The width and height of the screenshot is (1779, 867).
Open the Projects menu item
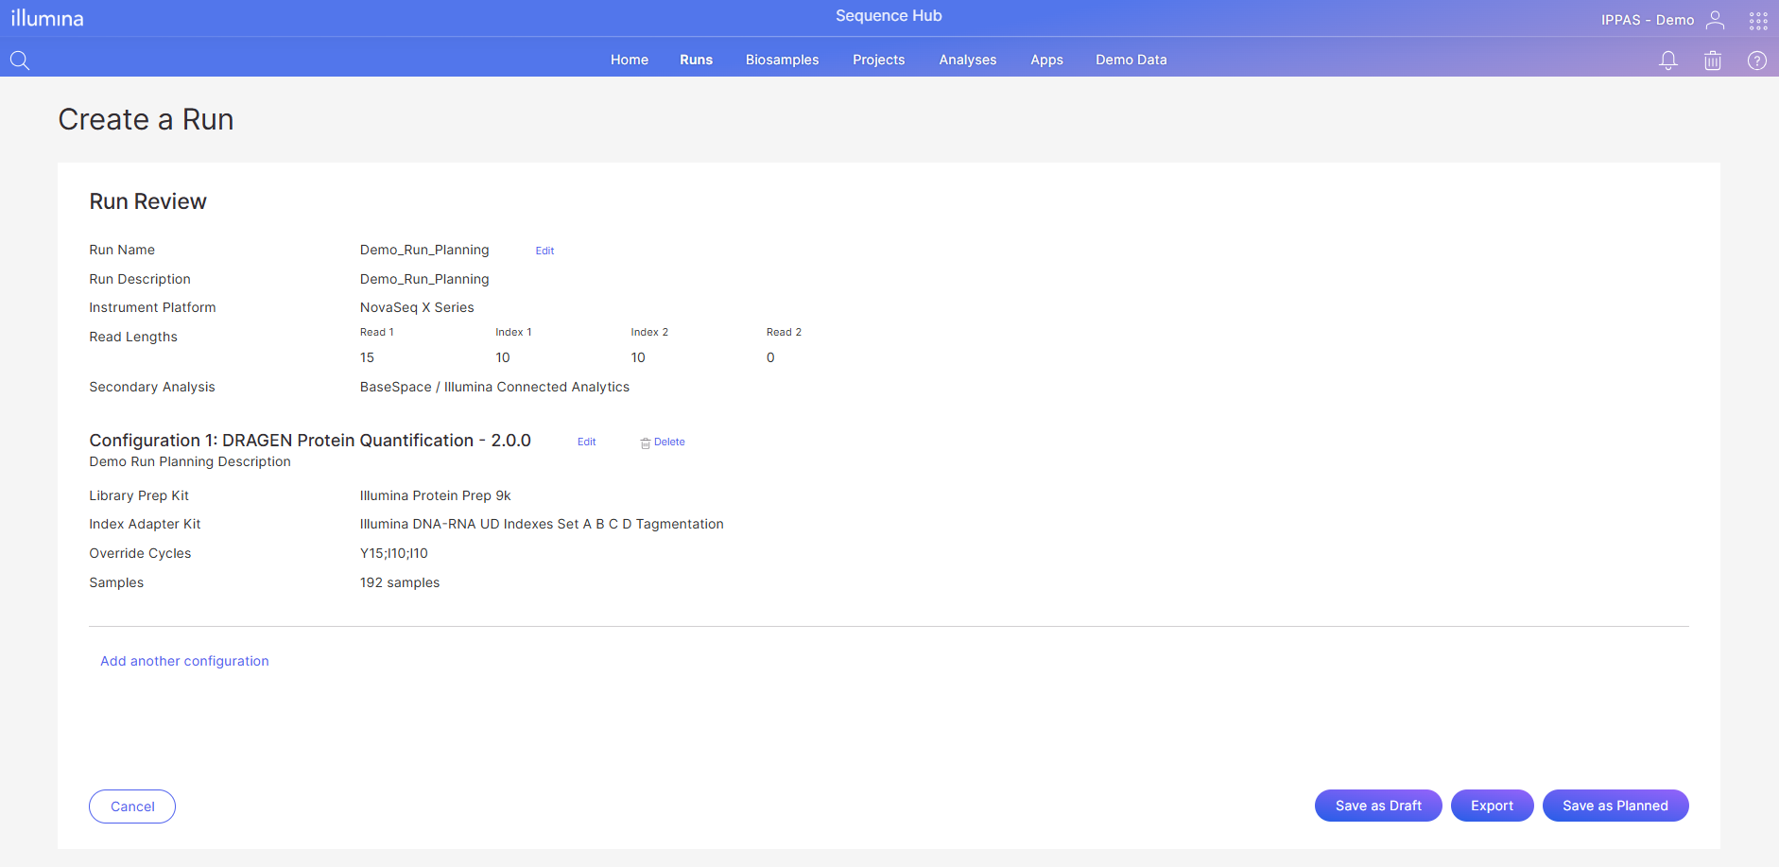878,60
